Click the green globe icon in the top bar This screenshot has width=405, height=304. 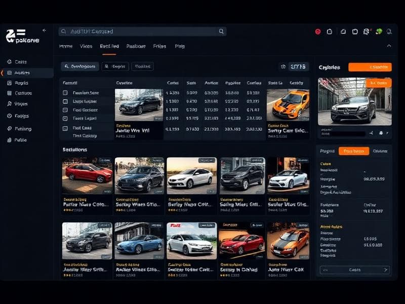[x=379, y=31]
